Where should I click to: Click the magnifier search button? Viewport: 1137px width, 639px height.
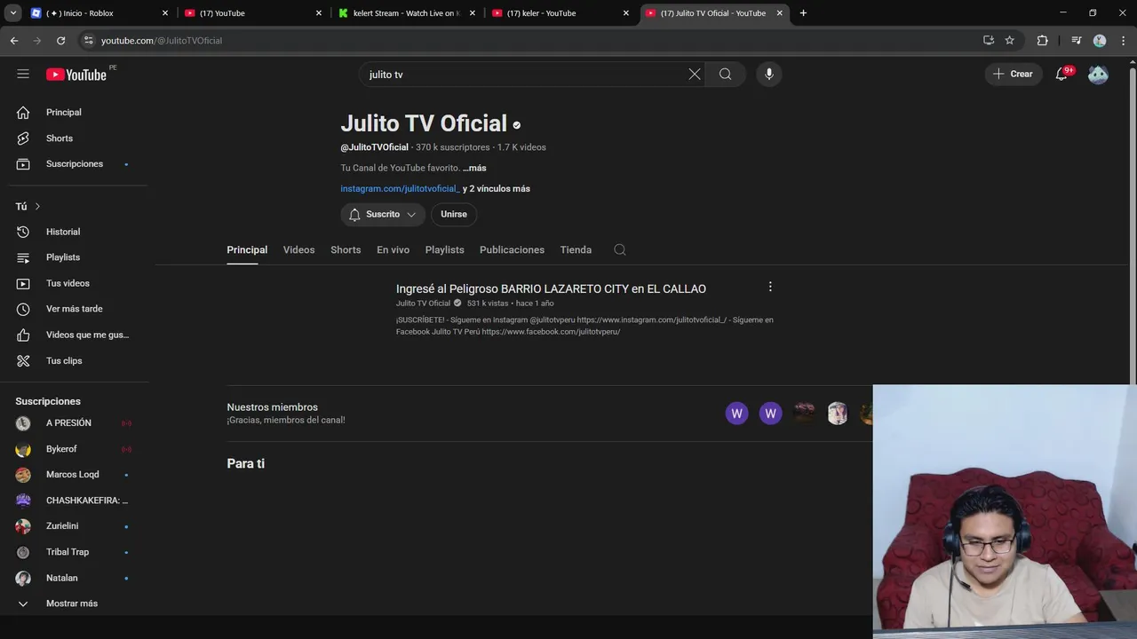tap(726, 75)
